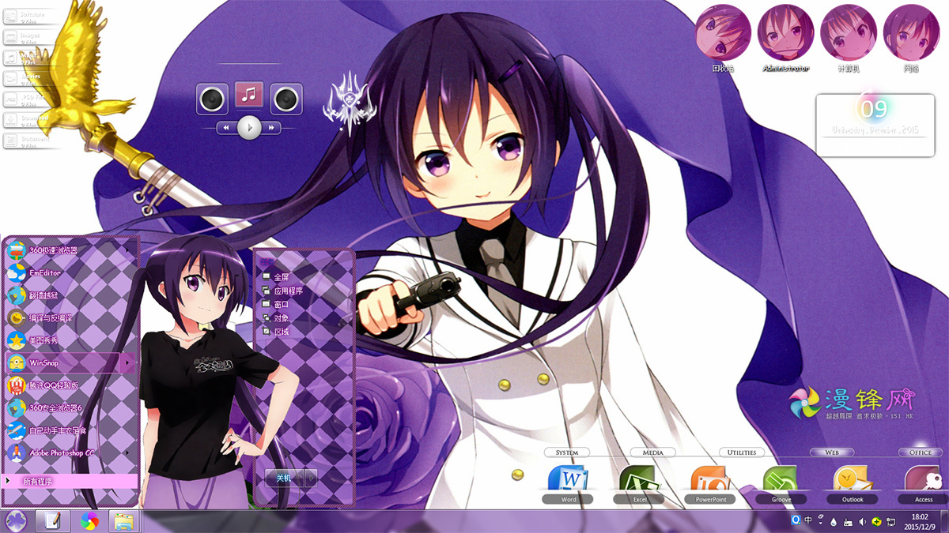The width and height of the screenshot is (949, 533).
Task: Choose 对象 capture in WinSnap jump list
Action: (276, 317)
